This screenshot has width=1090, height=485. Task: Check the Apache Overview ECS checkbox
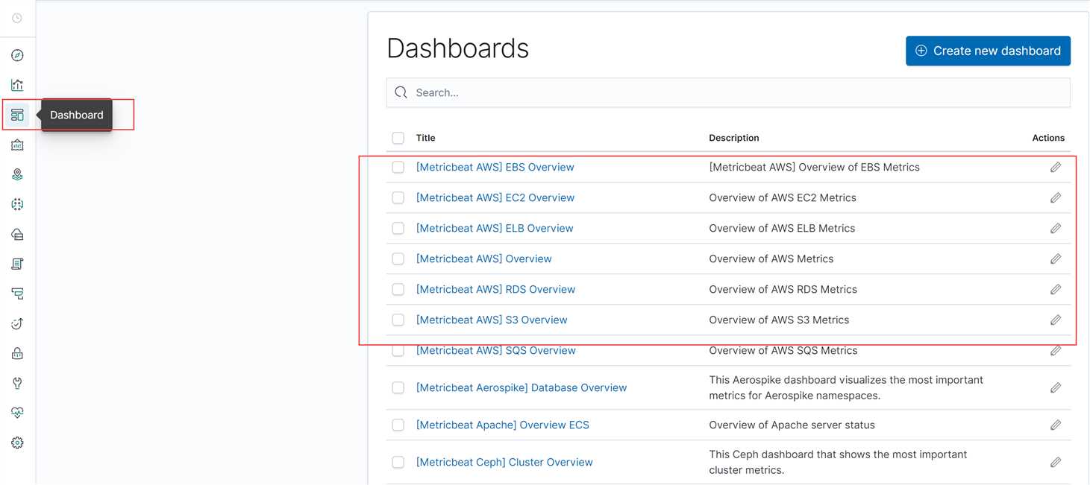[398, 425]
